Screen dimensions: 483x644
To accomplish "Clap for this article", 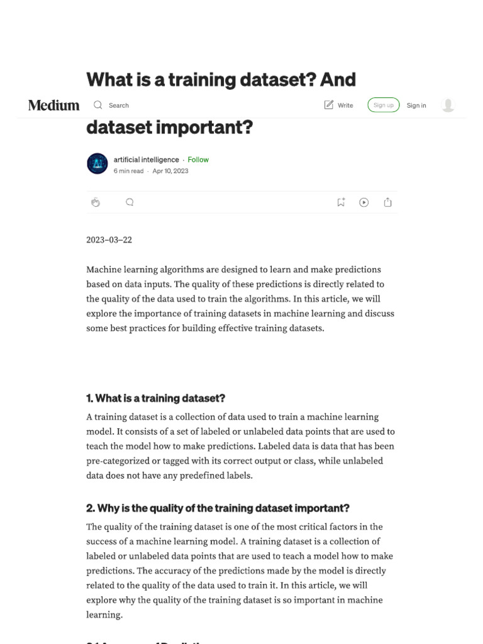I will click(96, 202).
